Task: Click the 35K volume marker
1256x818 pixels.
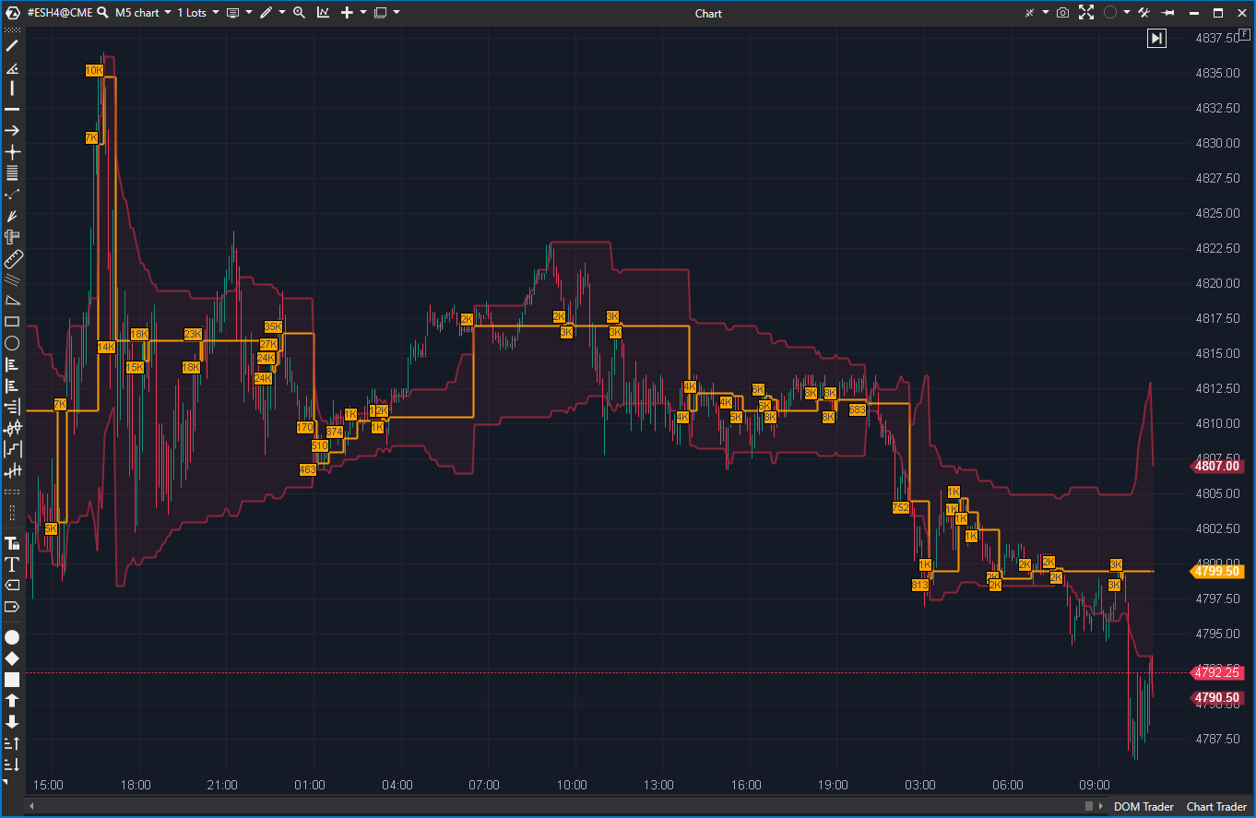Action: point(273,326)
